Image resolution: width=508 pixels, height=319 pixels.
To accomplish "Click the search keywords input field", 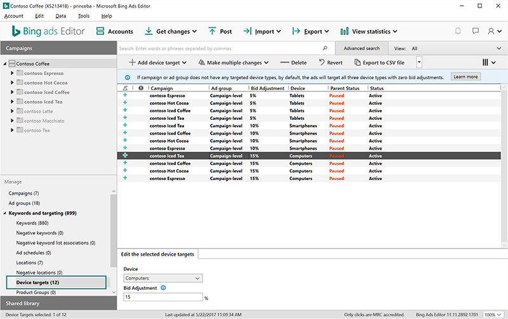I will point(219,48).
